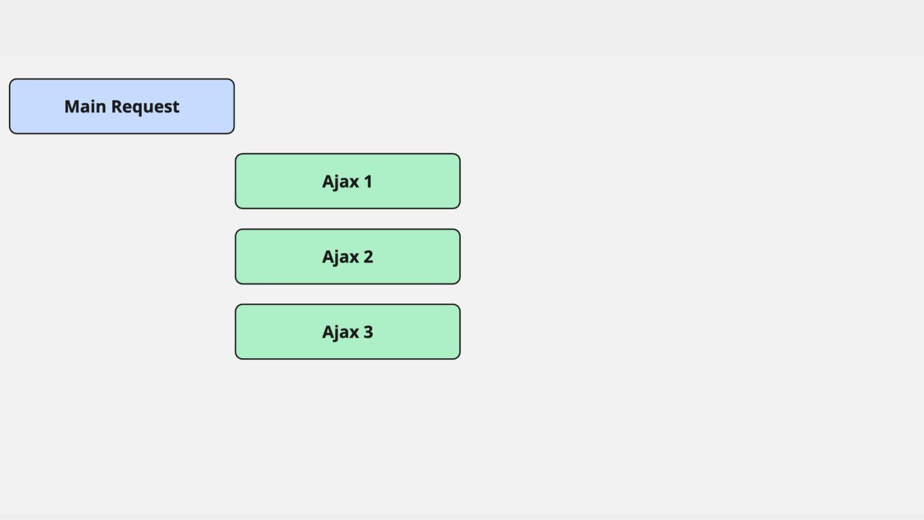The height and width of the screenshot is (520, 924).
Task: Click empty canvas right of the Ajax 2 box
Action: coord(642,256)
